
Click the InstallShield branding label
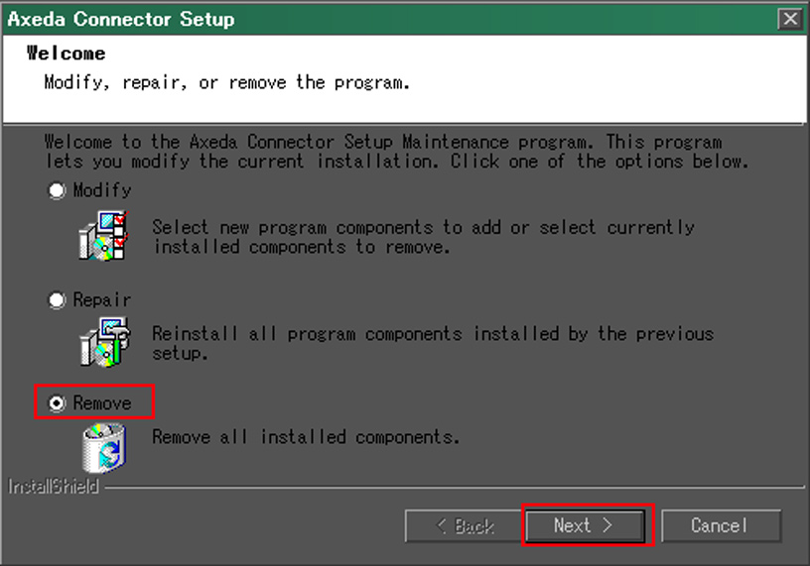pyautogui.click(x=54, y=487)
